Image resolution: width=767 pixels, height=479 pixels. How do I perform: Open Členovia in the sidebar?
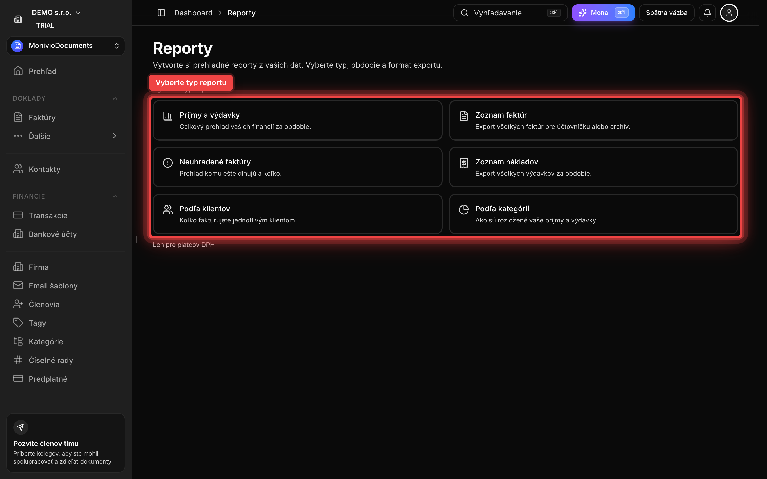66,304
